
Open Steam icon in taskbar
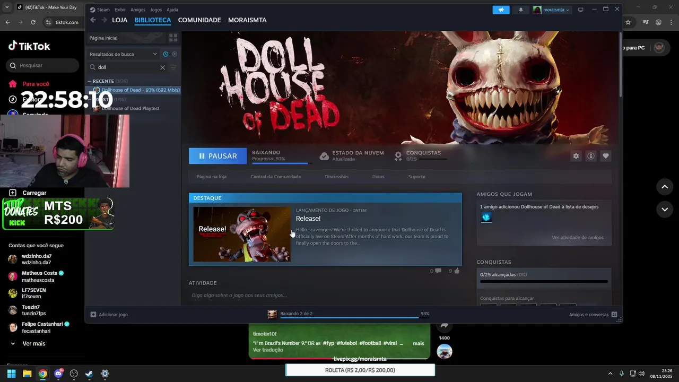89,374
